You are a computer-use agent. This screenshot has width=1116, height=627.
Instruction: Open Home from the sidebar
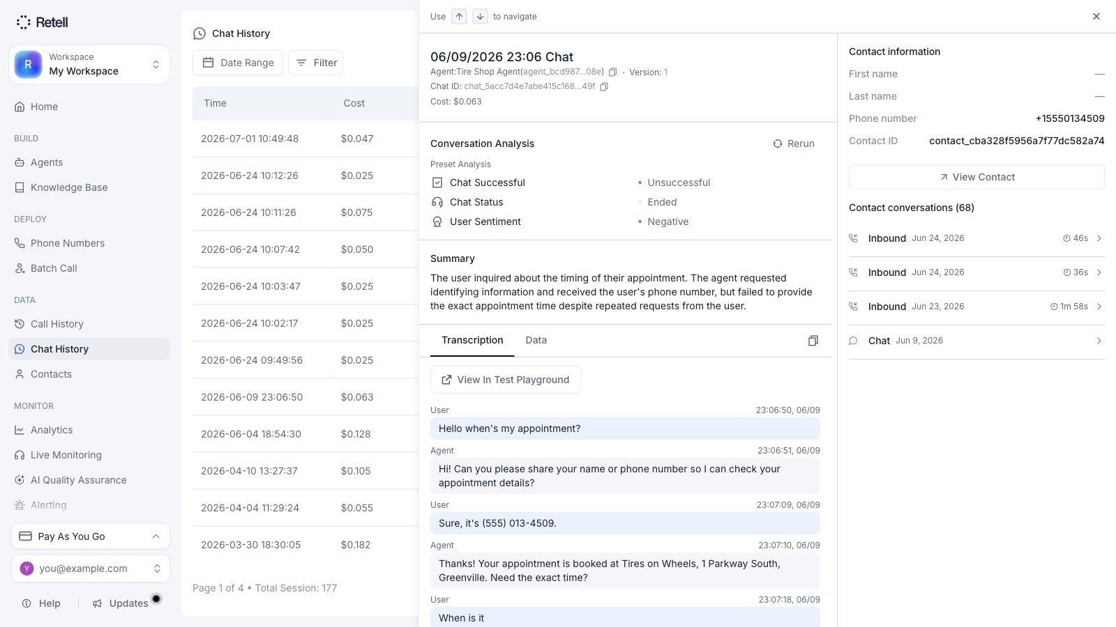[x=89, y=107]
